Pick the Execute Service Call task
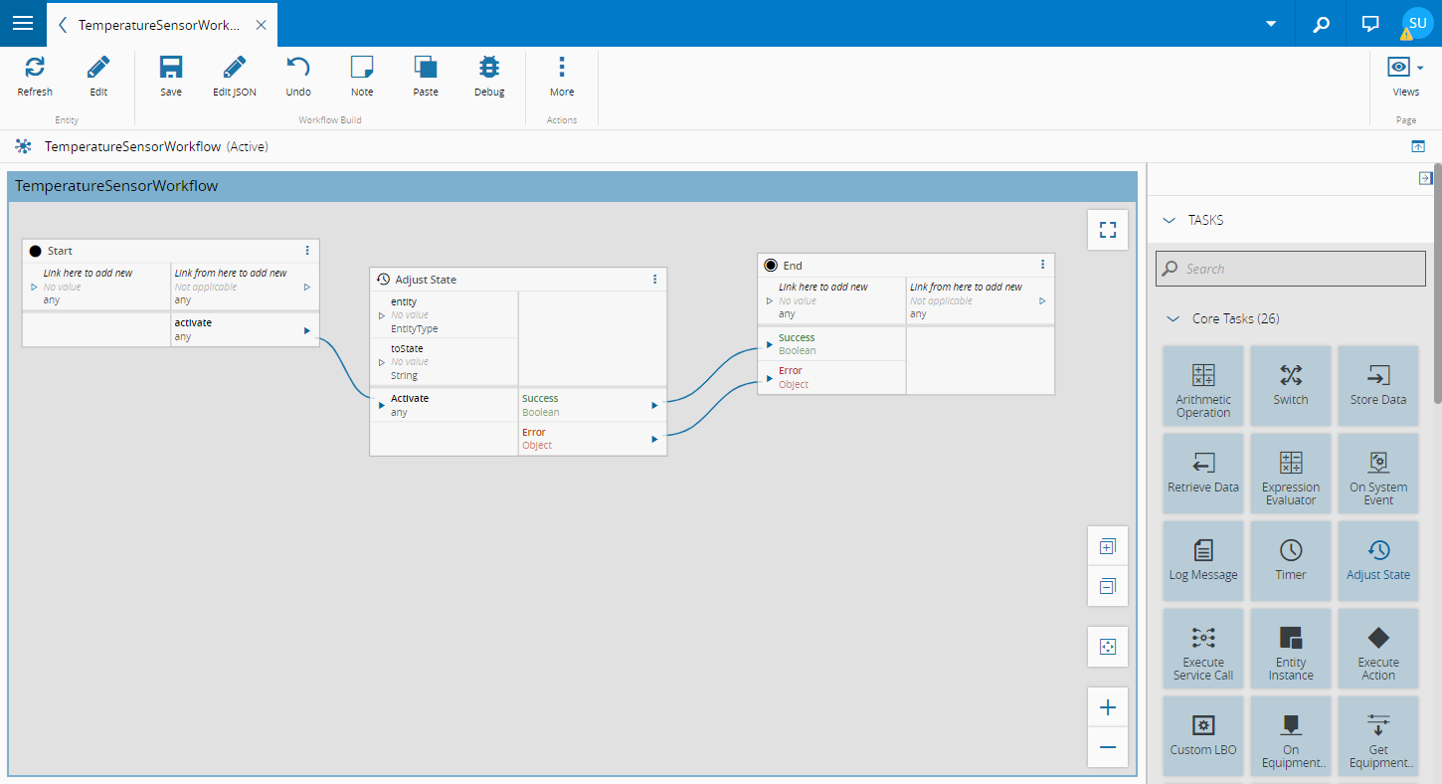Viewport: 1442px width, 784px height. tap(1203, 649)
